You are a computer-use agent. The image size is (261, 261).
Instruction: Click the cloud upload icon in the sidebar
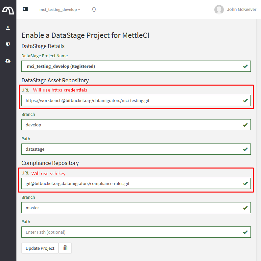[x=8, y=61]
